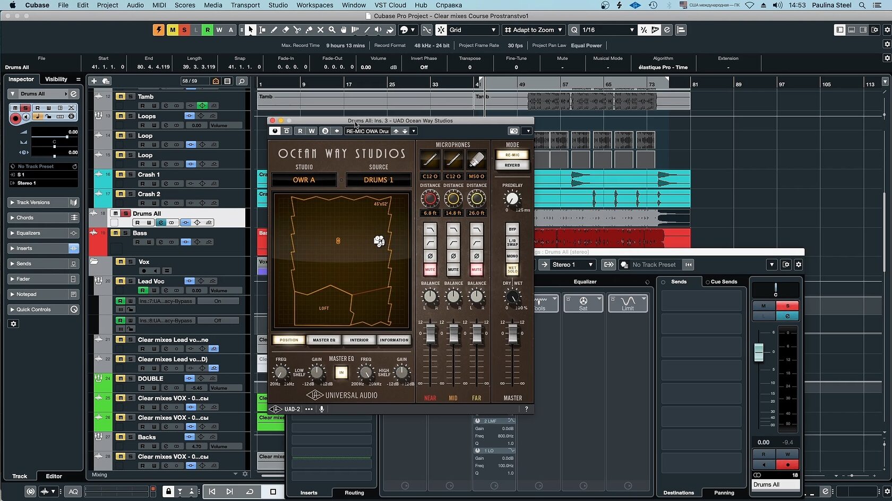
Task: Open the Workspaces menu
Action: point(315,5)
